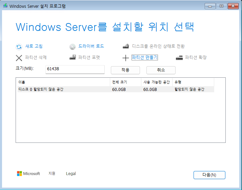
Task: Click the 전체 크기 column header
Action: 126,82
